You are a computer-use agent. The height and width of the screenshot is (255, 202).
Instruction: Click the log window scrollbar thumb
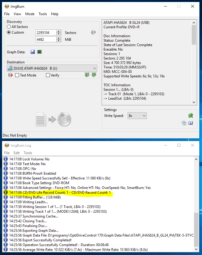point(196,230)
